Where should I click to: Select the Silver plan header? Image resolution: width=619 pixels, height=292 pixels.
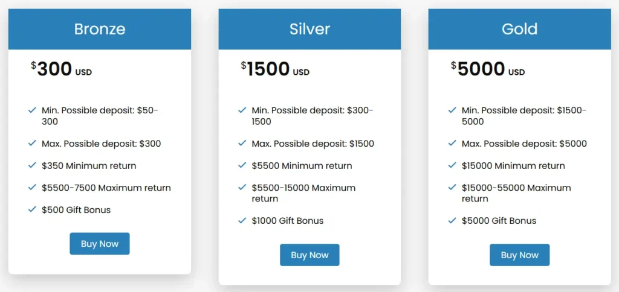pyautogui.click(x=309, y=29)
